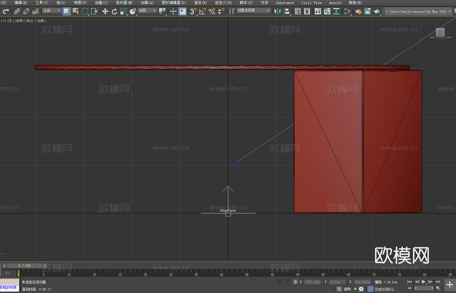The image size is (456, 293).
Task: Open the Layer Explorer
Action: point(307,11)
